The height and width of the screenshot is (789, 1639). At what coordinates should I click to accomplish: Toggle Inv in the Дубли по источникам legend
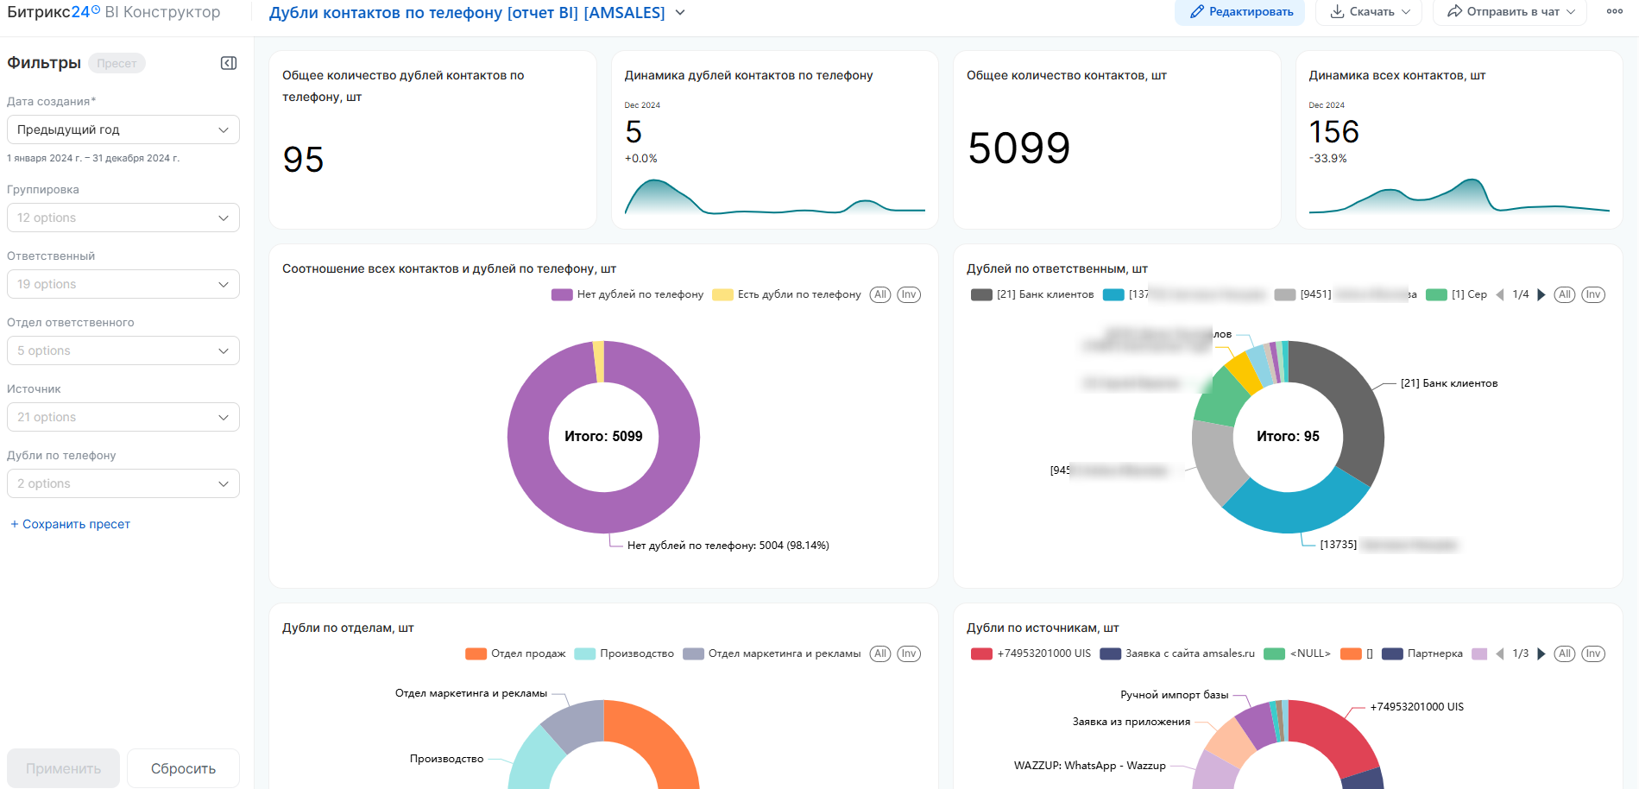[x=1593, y=653]
